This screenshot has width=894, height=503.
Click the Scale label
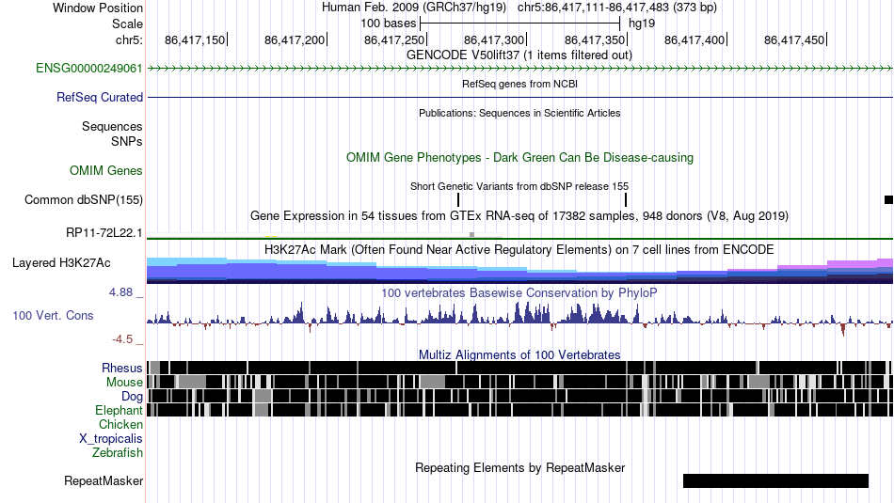point(127,24)
